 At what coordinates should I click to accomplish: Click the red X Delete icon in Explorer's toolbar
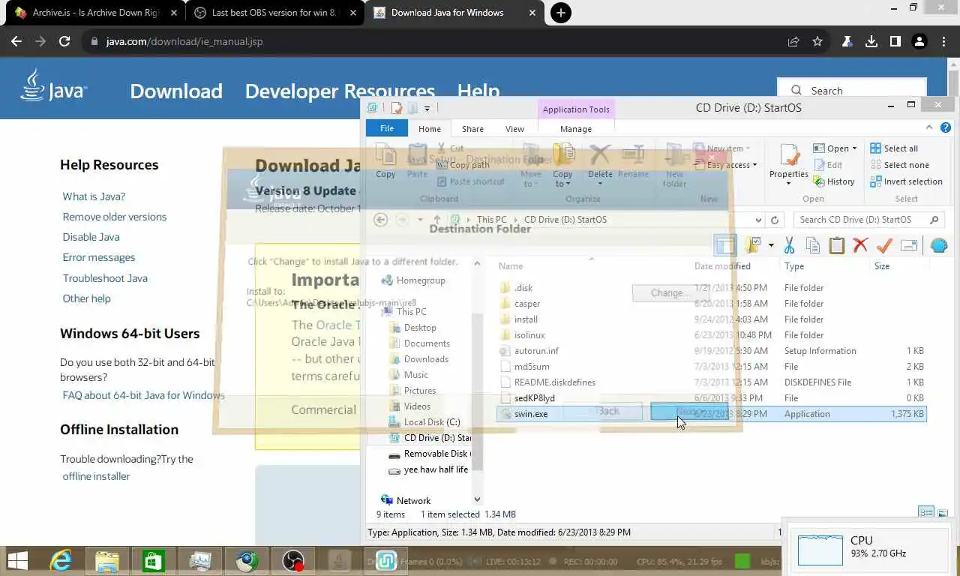click(x=860, y=245)
